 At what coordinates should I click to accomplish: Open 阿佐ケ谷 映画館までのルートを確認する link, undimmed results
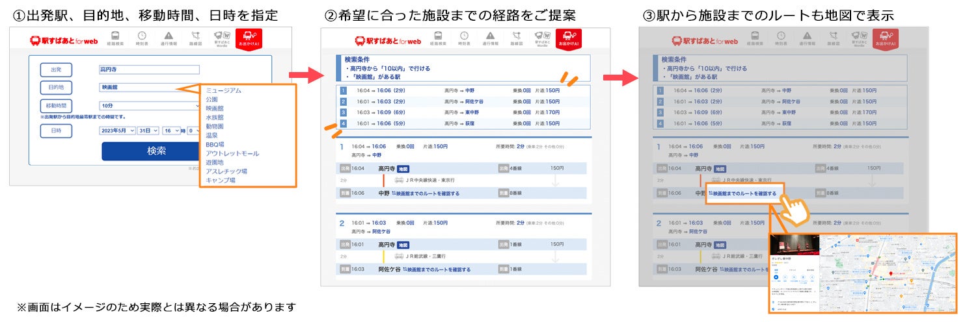coord(437,269)
